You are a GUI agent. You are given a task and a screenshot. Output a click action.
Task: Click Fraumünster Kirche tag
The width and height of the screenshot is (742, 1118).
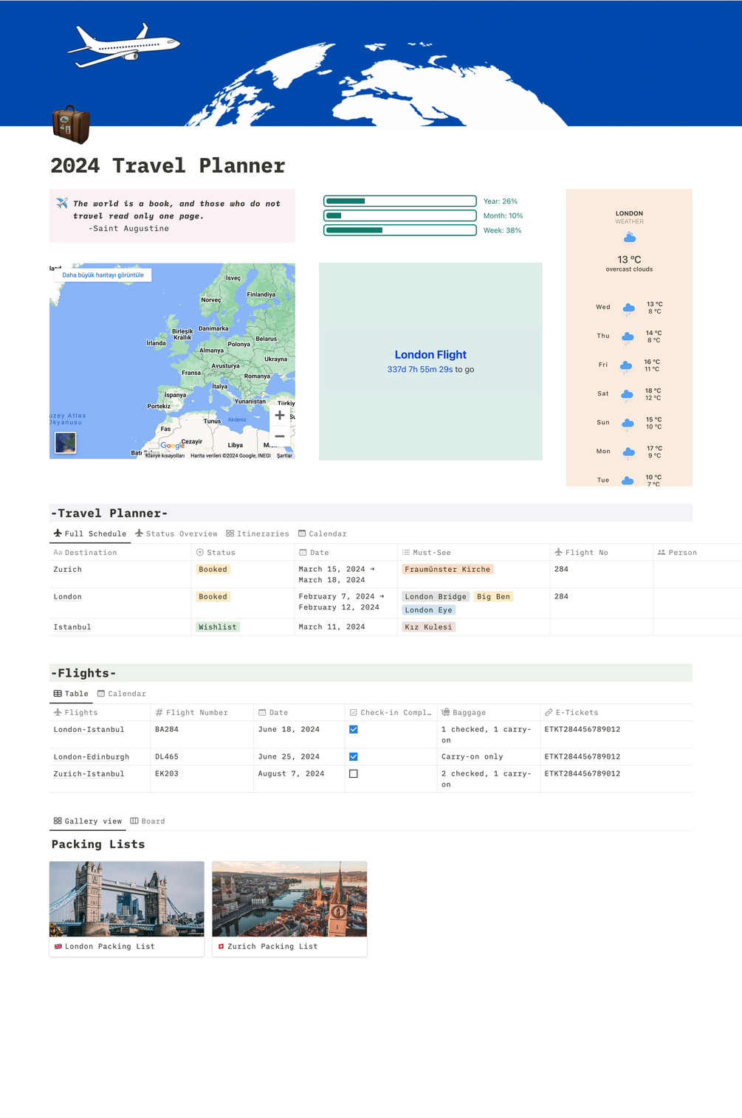tap(447, 570)
